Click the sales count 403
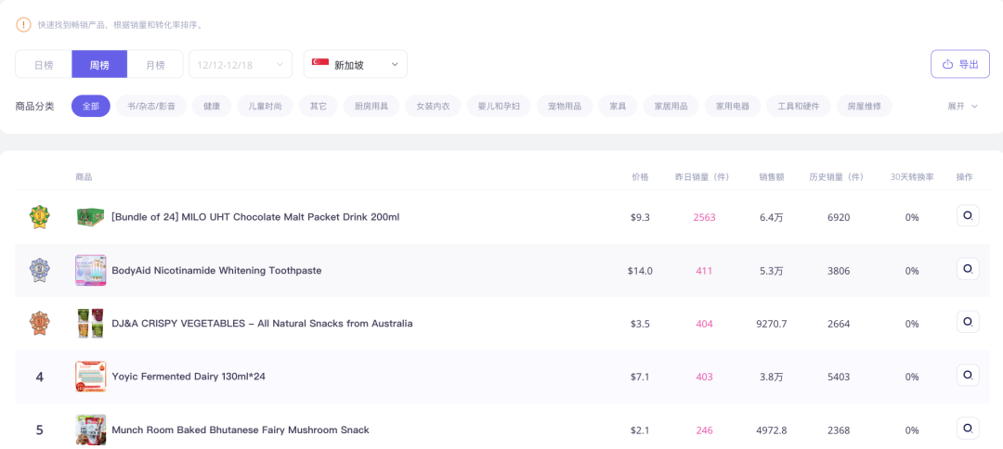The height and width of the screenshot is (449, 1003). click(704, 377)
